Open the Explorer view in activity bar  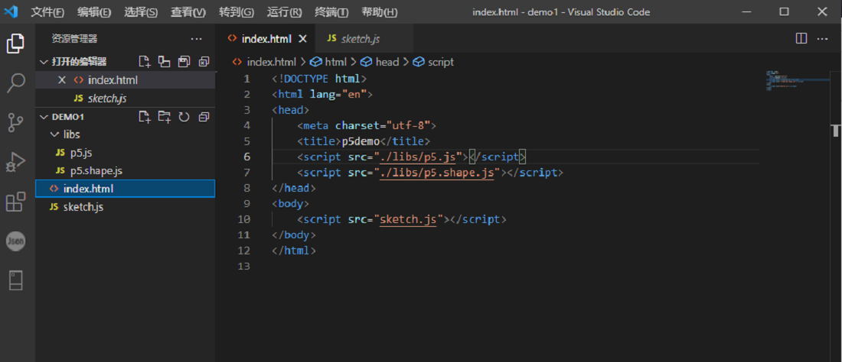coord(15,44)
